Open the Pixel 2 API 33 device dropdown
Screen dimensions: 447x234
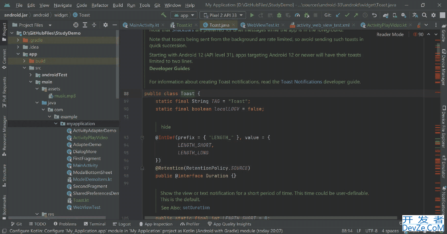(223, 15)
